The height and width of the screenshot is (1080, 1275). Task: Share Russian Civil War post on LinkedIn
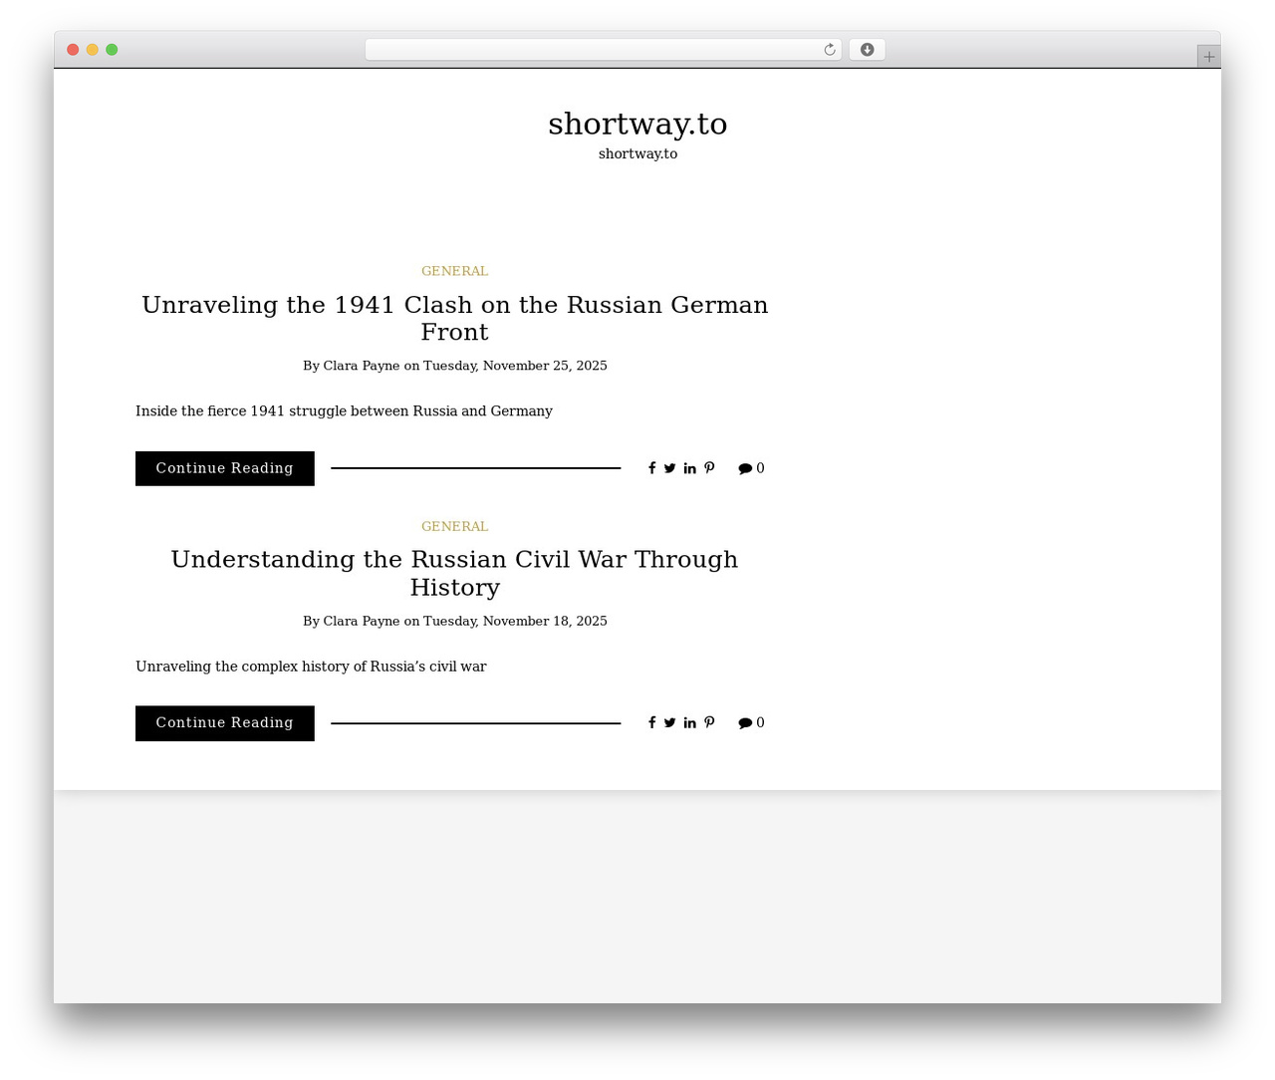(690, 723)
